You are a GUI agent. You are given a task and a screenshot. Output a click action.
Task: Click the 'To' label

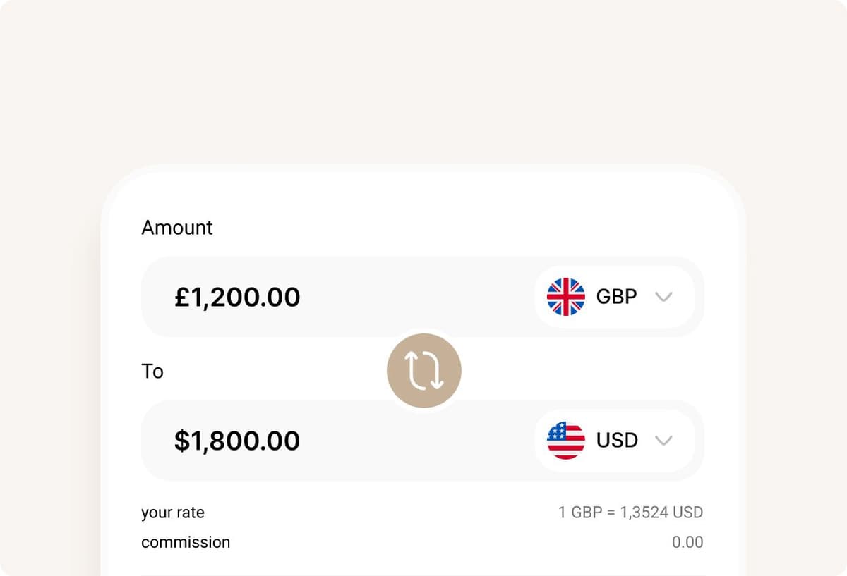click(152, 372)
